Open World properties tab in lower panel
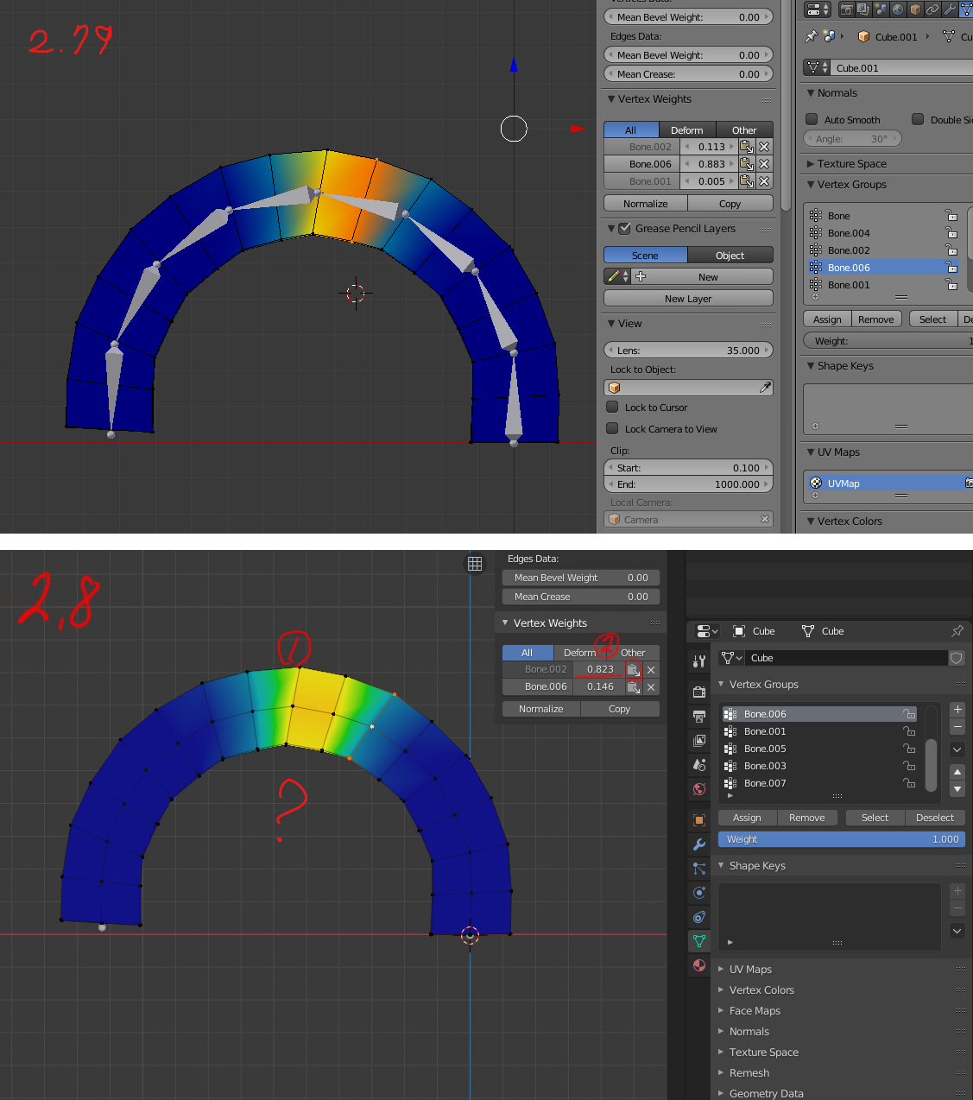The image size is (973, 1100). pos(699,789)
